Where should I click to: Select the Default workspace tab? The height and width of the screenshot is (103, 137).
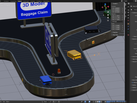tap(20, 1)
